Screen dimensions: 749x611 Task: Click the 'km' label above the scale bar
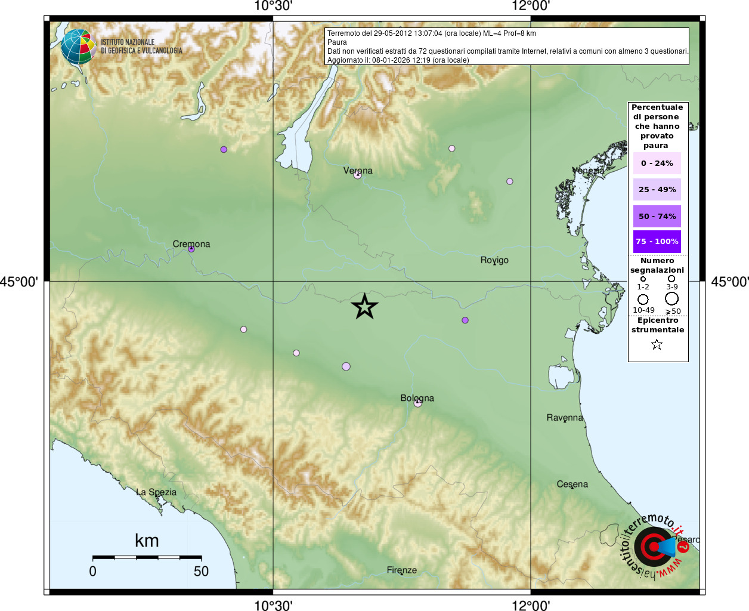pyautogui.click(x=147, y=541)
